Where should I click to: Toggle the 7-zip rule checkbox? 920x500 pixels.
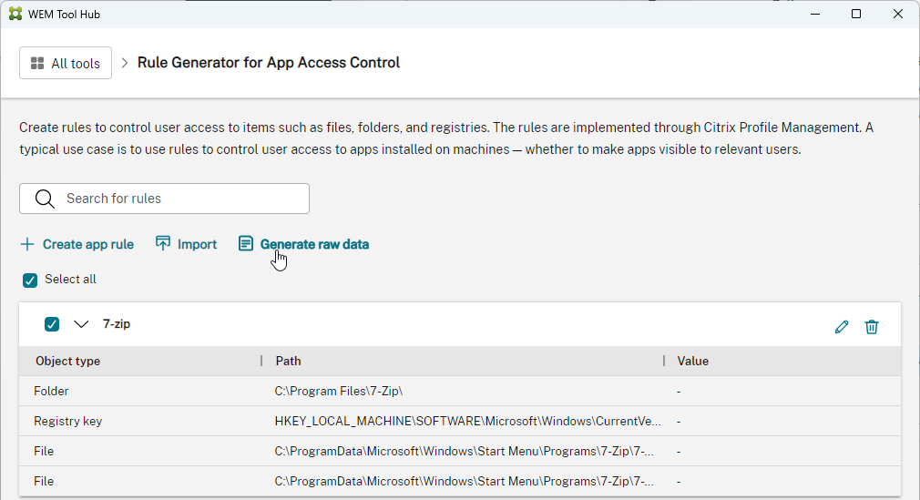pos(52,324)
